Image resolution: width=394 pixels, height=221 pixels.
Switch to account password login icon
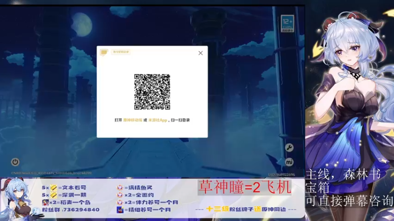[x=104, y=52]
